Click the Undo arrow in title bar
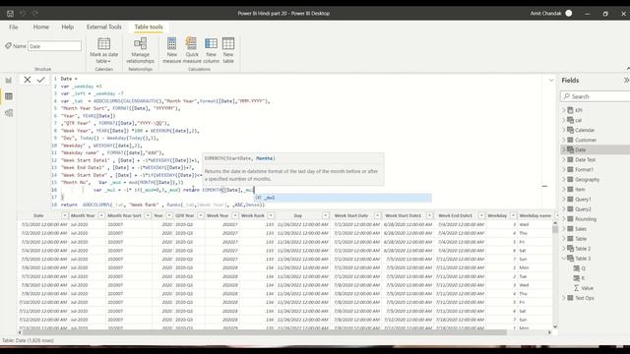 [23, 13]
